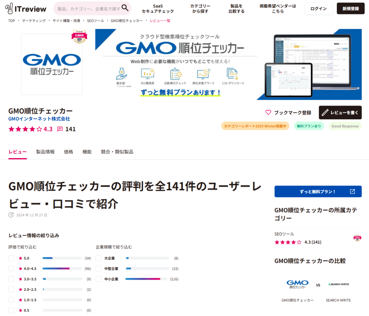Click the ログイン button
369x316 pixels.
click(x=319, y=9)
